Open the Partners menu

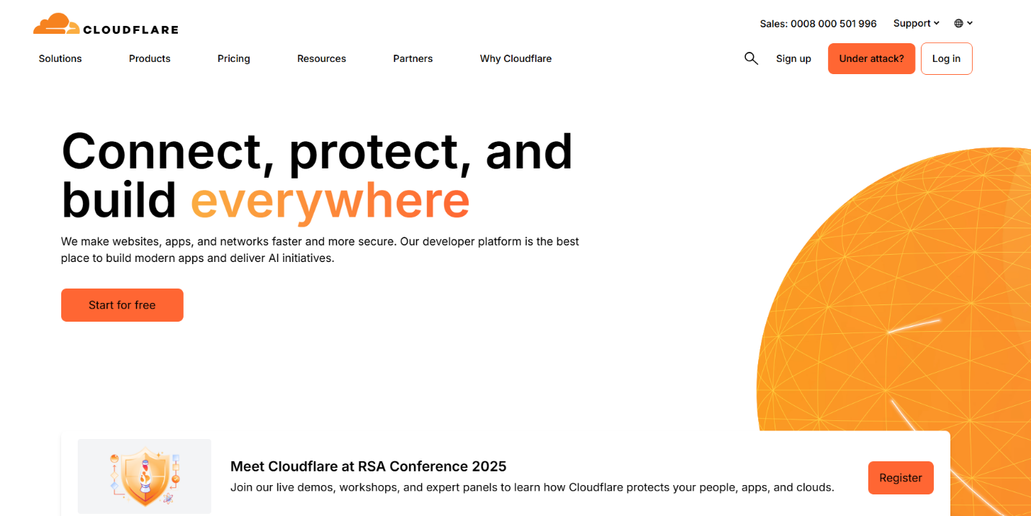click(413, 58)
